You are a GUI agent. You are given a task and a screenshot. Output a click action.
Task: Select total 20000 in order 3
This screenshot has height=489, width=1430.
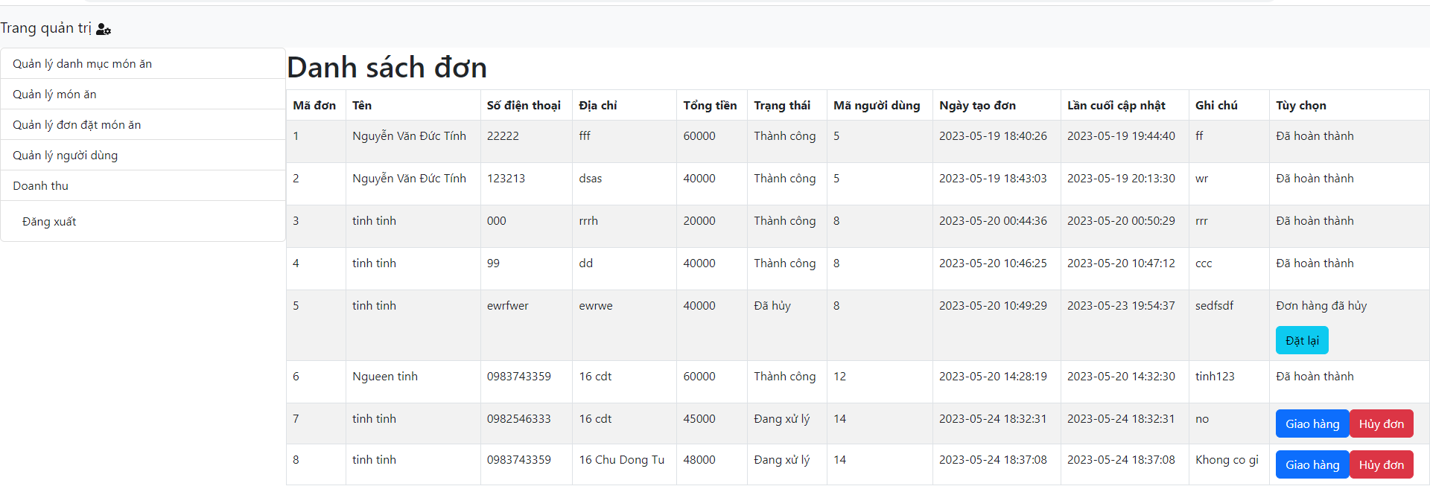699,221
